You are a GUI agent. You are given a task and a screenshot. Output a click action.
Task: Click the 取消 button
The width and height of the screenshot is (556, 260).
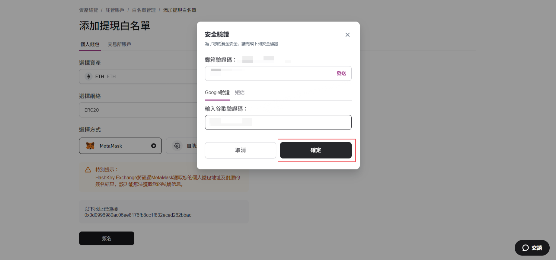pos(240,150)
